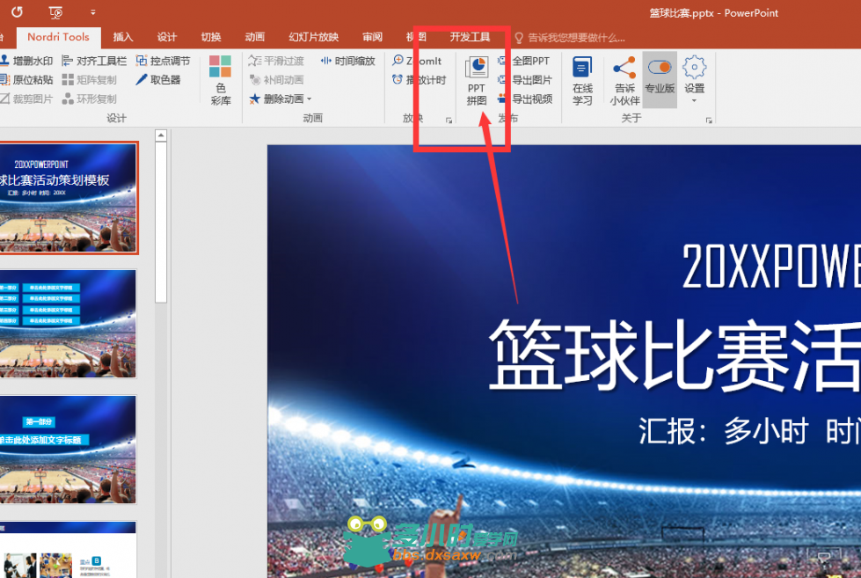This screenshot has width=861, height=578.
Task: Launch the ZoomIt tool
Action: 417,61
